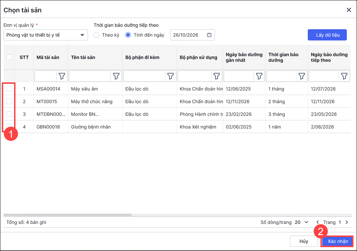
Task: Open filter for Mã tài sản column
Action: click(62, 76)
